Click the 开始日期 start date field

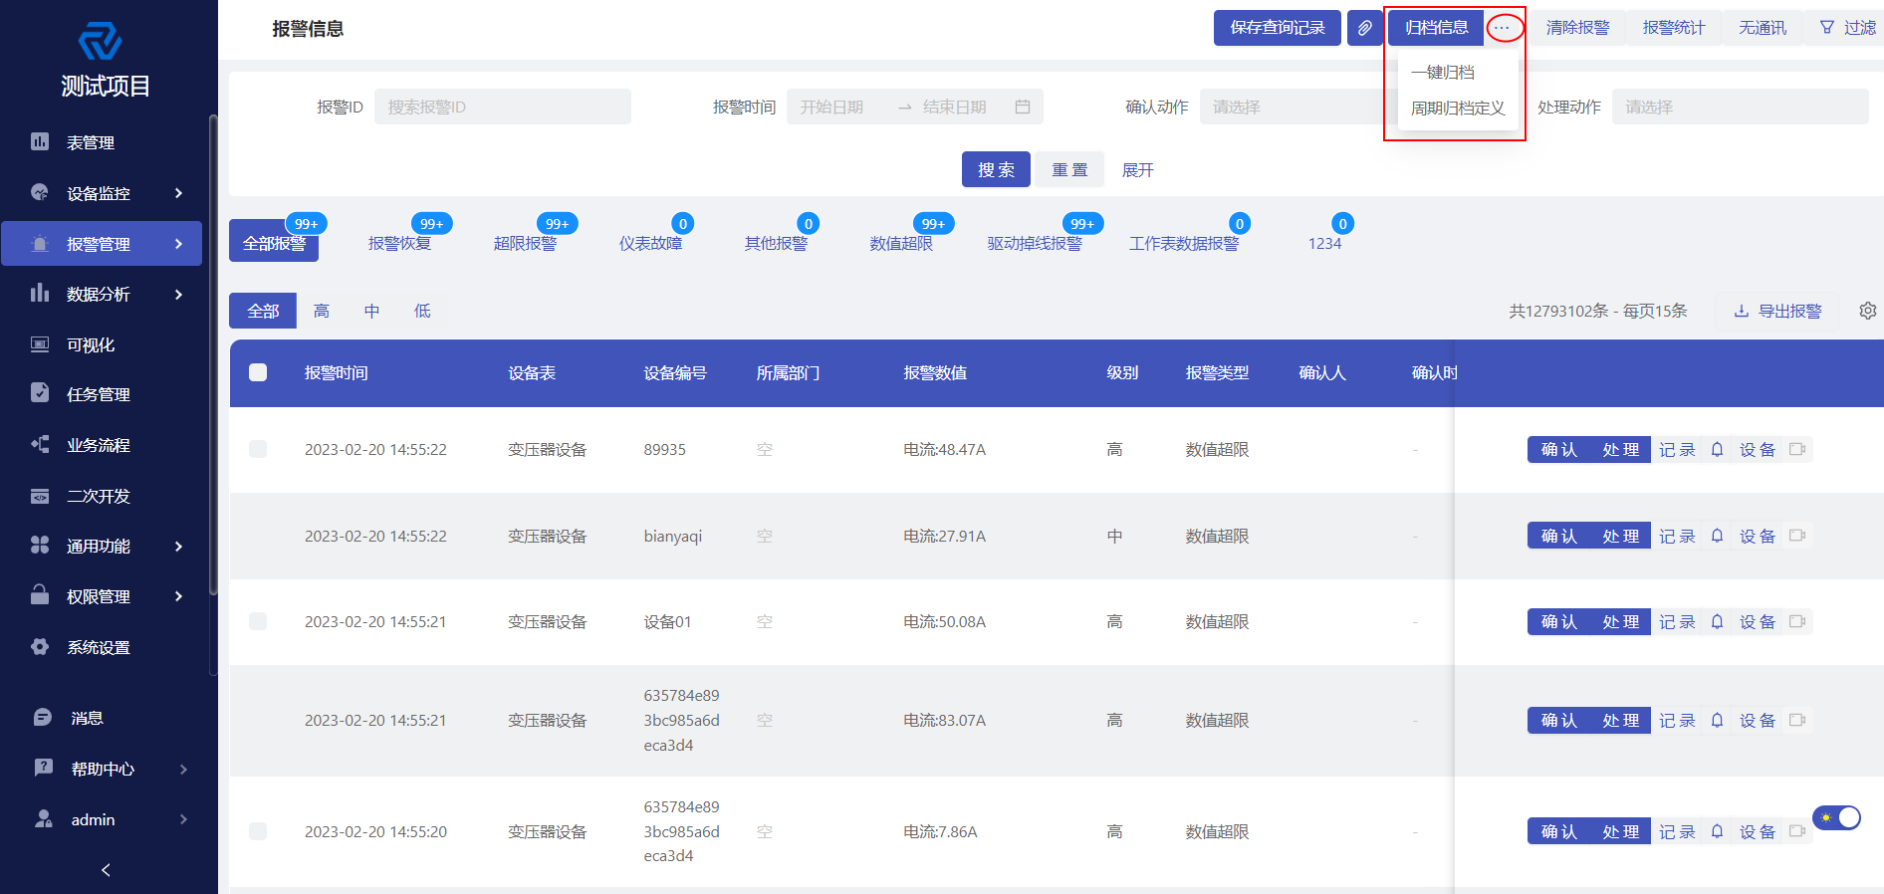pyautogui.click(x=841, y=107)
